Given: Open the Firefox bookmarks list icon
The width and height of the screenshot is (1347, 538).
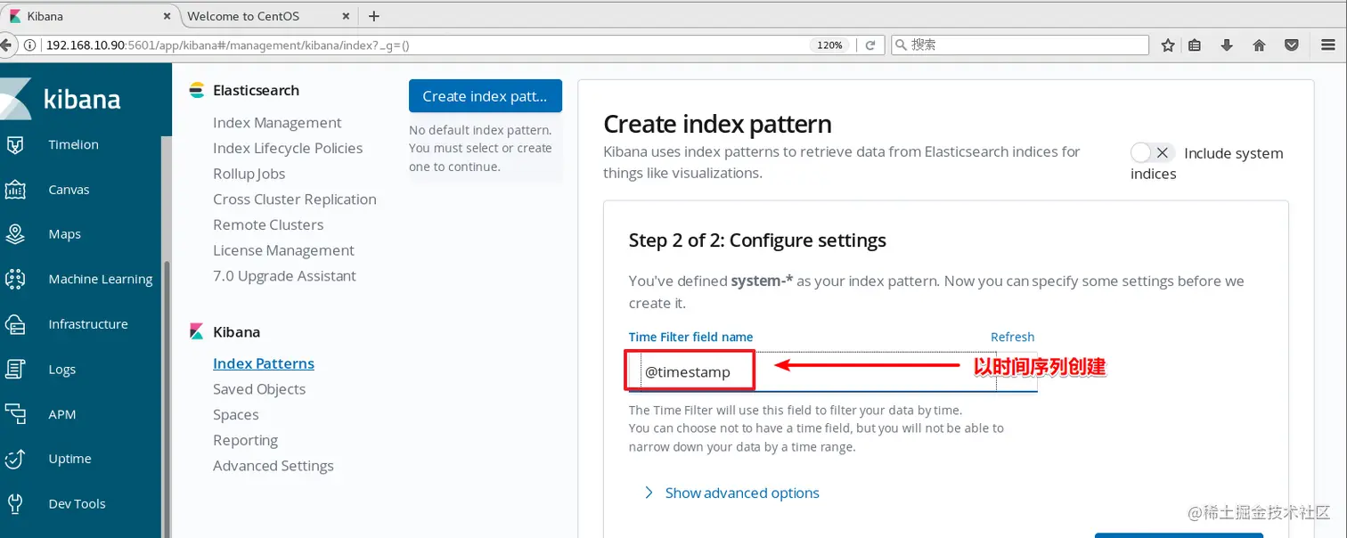Looking at the screenshot, I should [1196, 45].
